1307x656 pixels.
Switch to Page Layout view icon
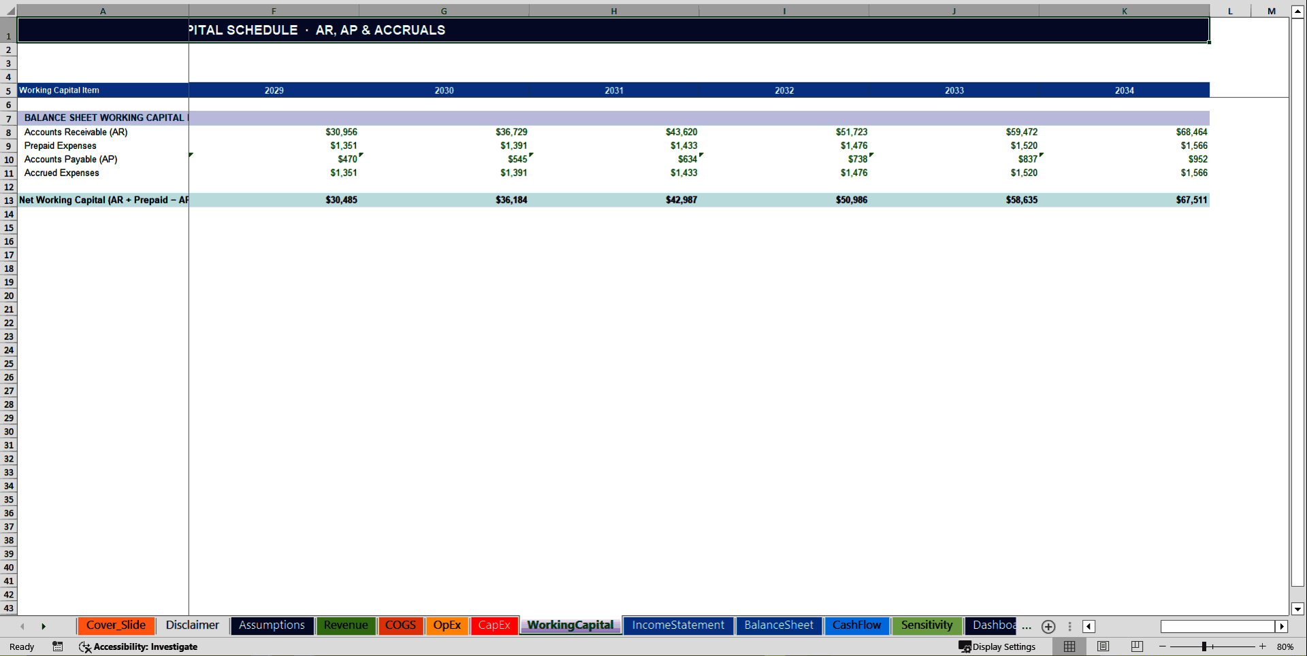click(1102, 646)
